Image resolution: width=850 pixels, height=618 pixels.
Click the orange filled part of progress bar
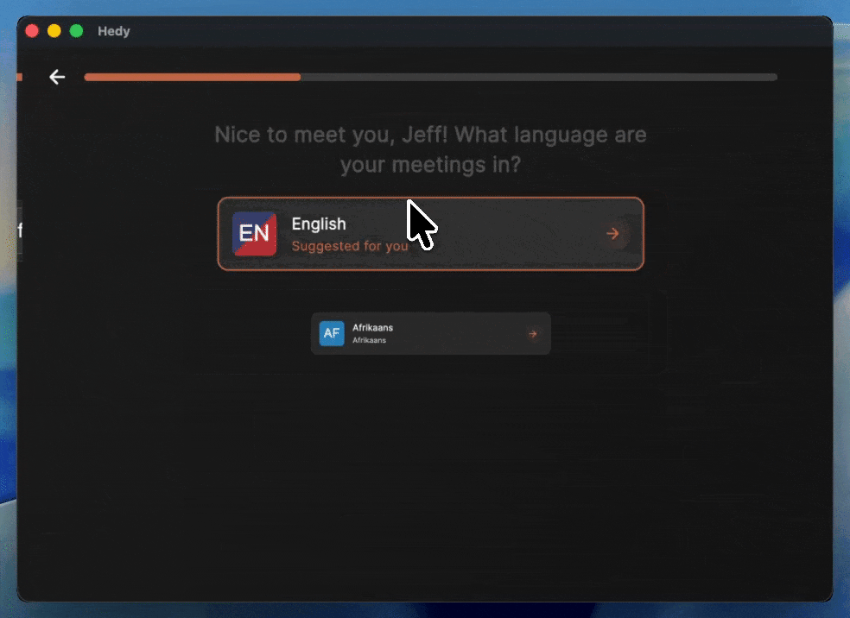[x=192, y=77]
